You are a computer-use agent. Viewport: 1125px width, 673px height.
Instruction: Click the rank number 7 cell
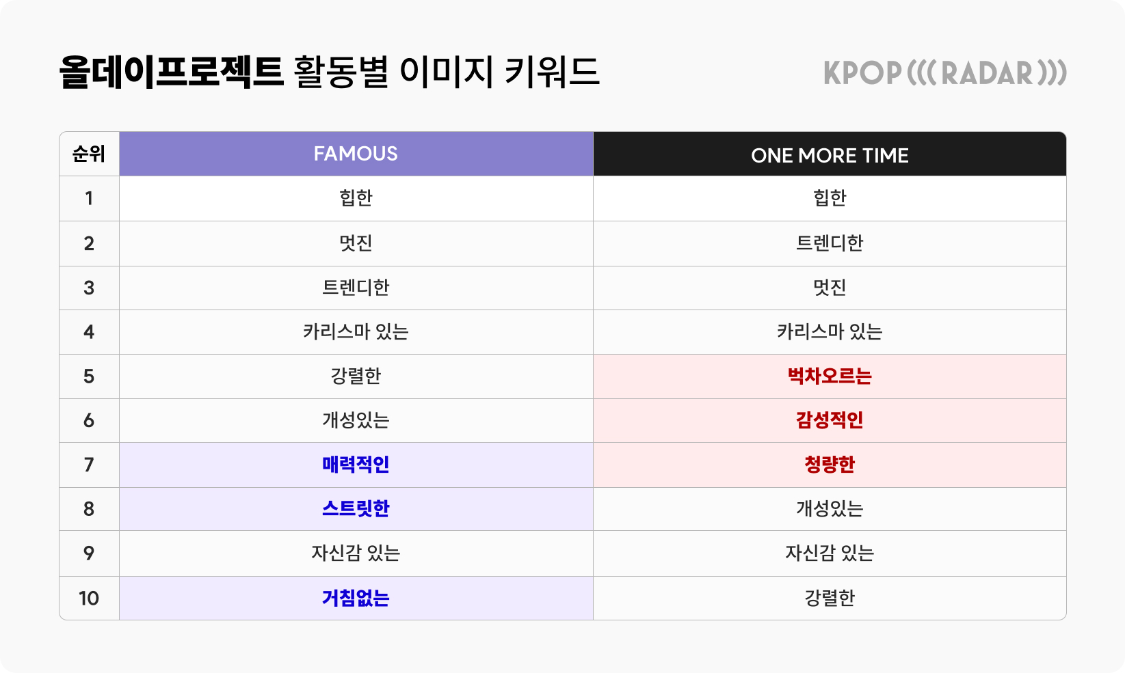pos(89,465)
